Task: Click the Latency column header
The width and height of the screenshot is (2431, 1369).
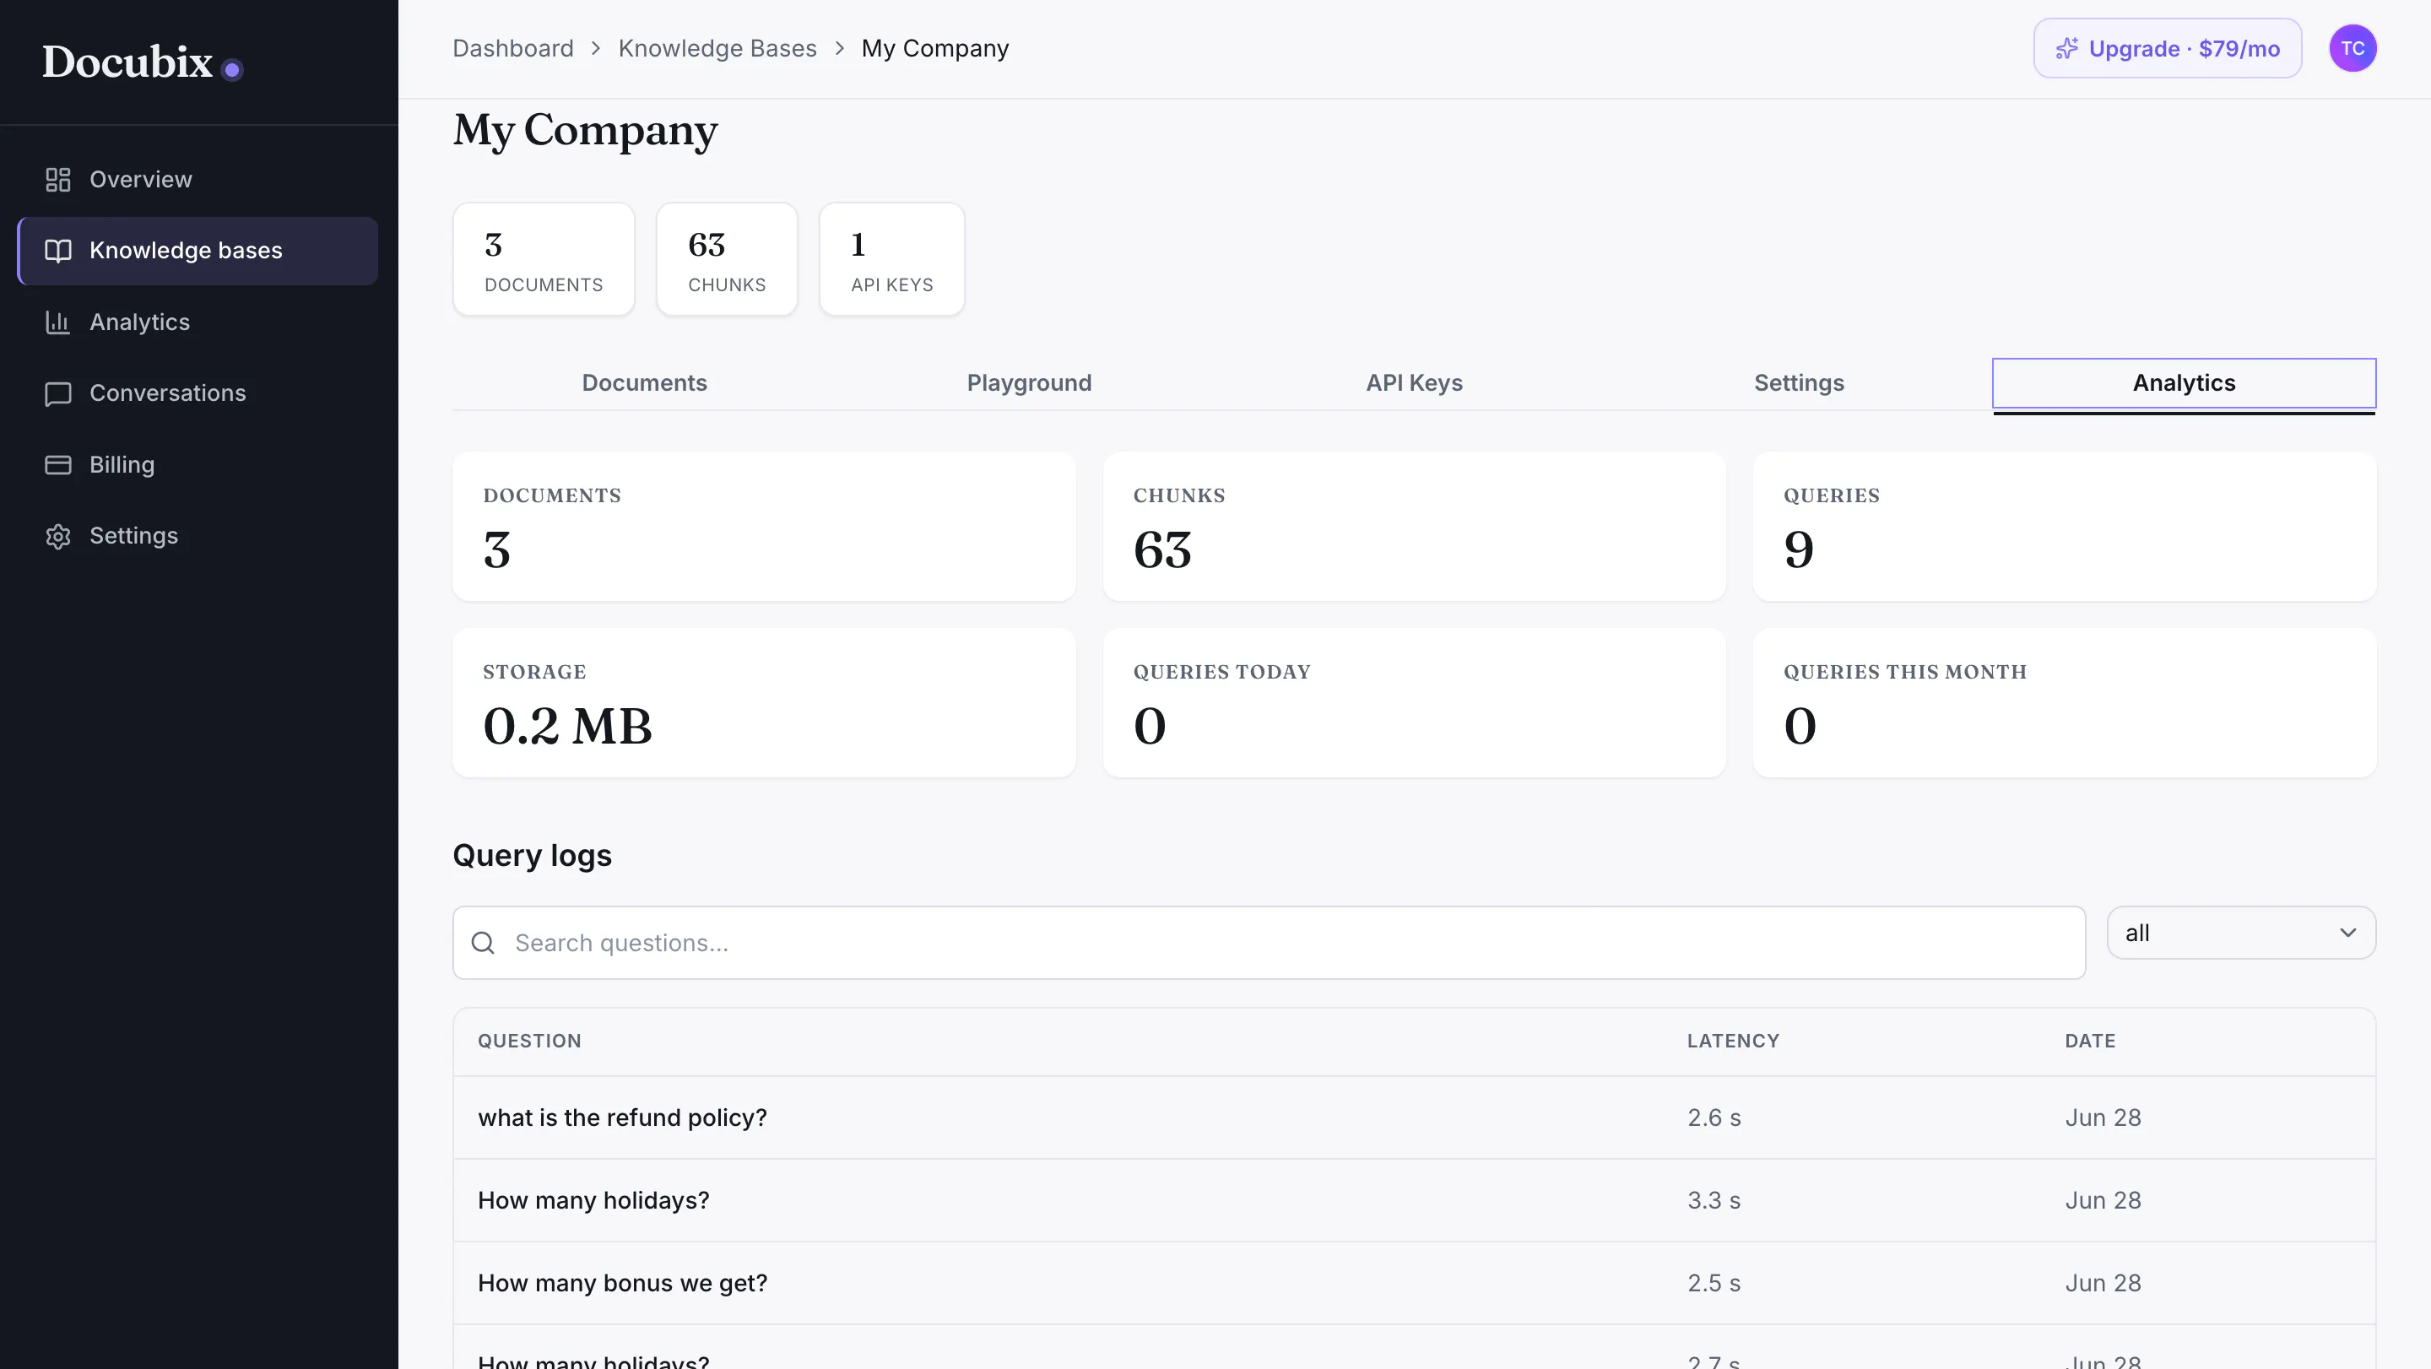Action: coord(1733,1041)
